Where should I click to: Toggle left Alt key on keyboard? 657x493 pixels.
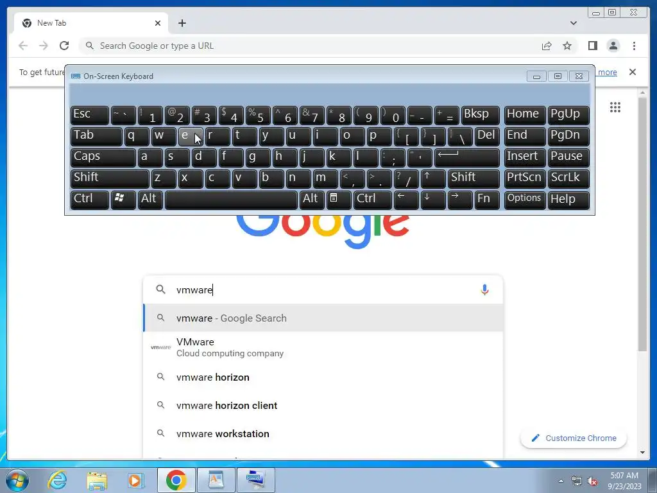tap(150, 200)
